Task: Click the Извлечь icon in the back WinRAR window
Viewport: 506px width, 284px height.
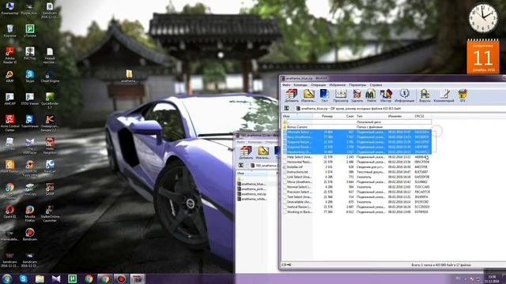Action: tap(263, 152)
